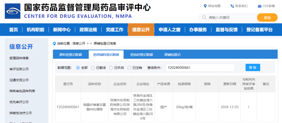Screen dimensions: 282x123
Task: Click the site map pin icon
Action: tap(205, 6)
